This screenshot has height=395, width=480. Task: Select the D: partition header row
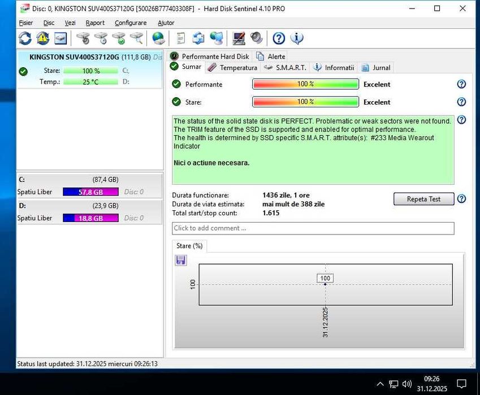click(90, 206)
